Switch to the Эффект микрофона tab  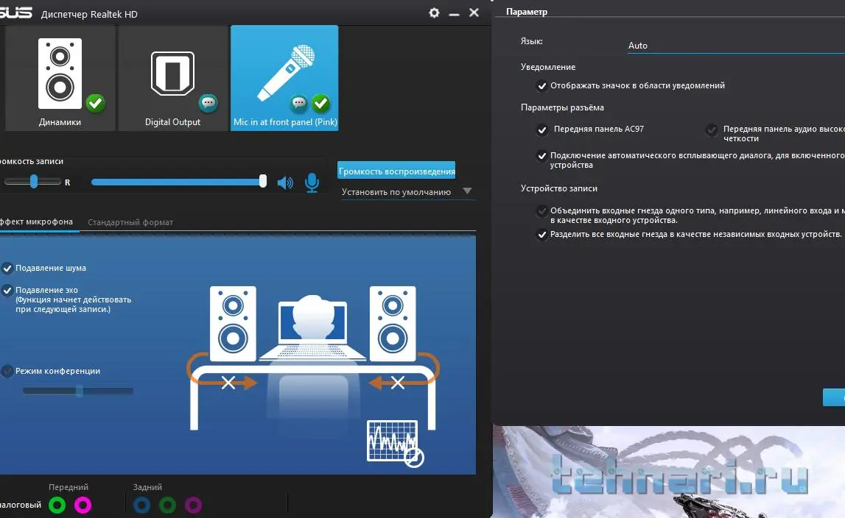point(37,222)
